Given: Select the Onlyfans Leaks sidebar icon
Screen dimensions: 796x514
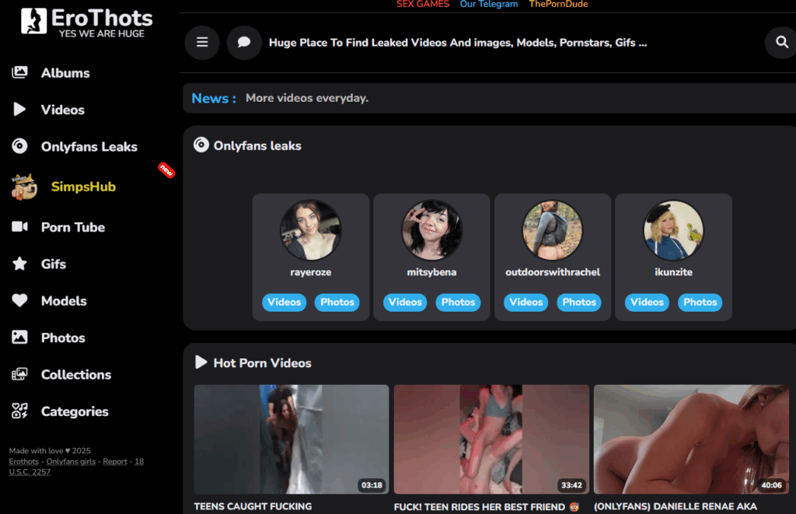Looking at the screenshot, I should [19, 145].
